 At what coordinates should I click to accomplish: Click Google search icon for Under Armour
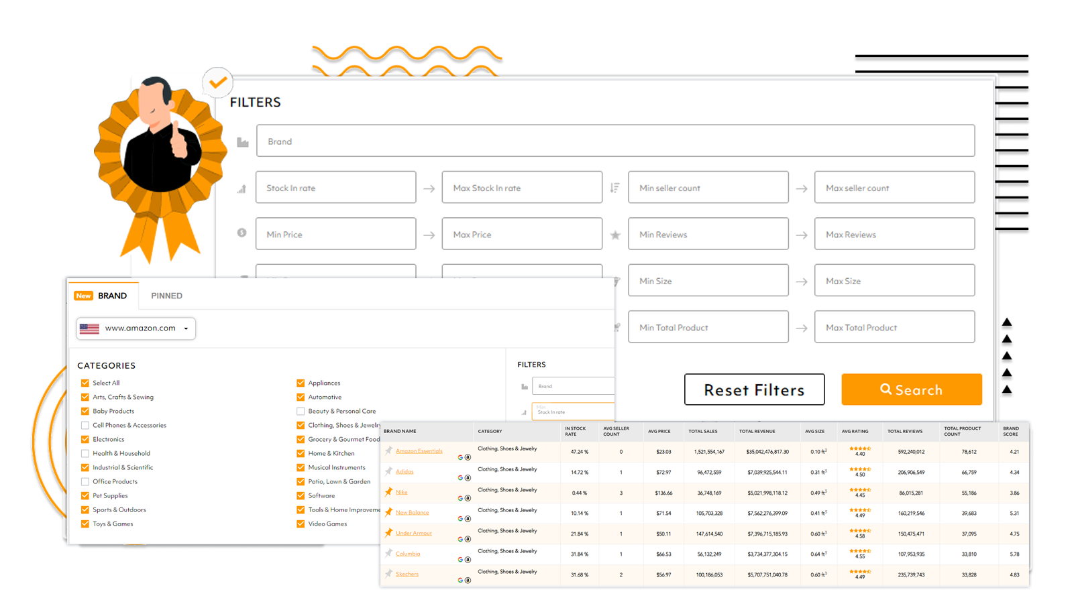(460, 539)
